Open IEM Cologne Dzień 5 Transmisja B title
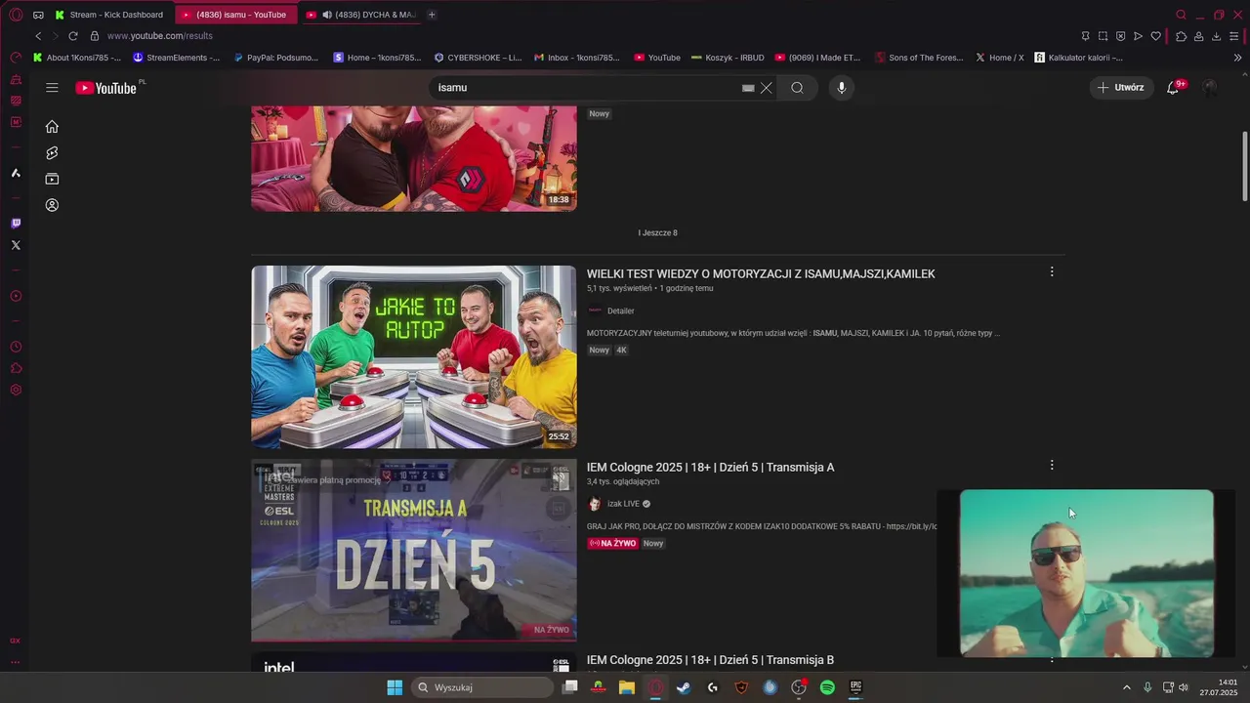This screenshot has width=1250, height=703. (710, 661)
